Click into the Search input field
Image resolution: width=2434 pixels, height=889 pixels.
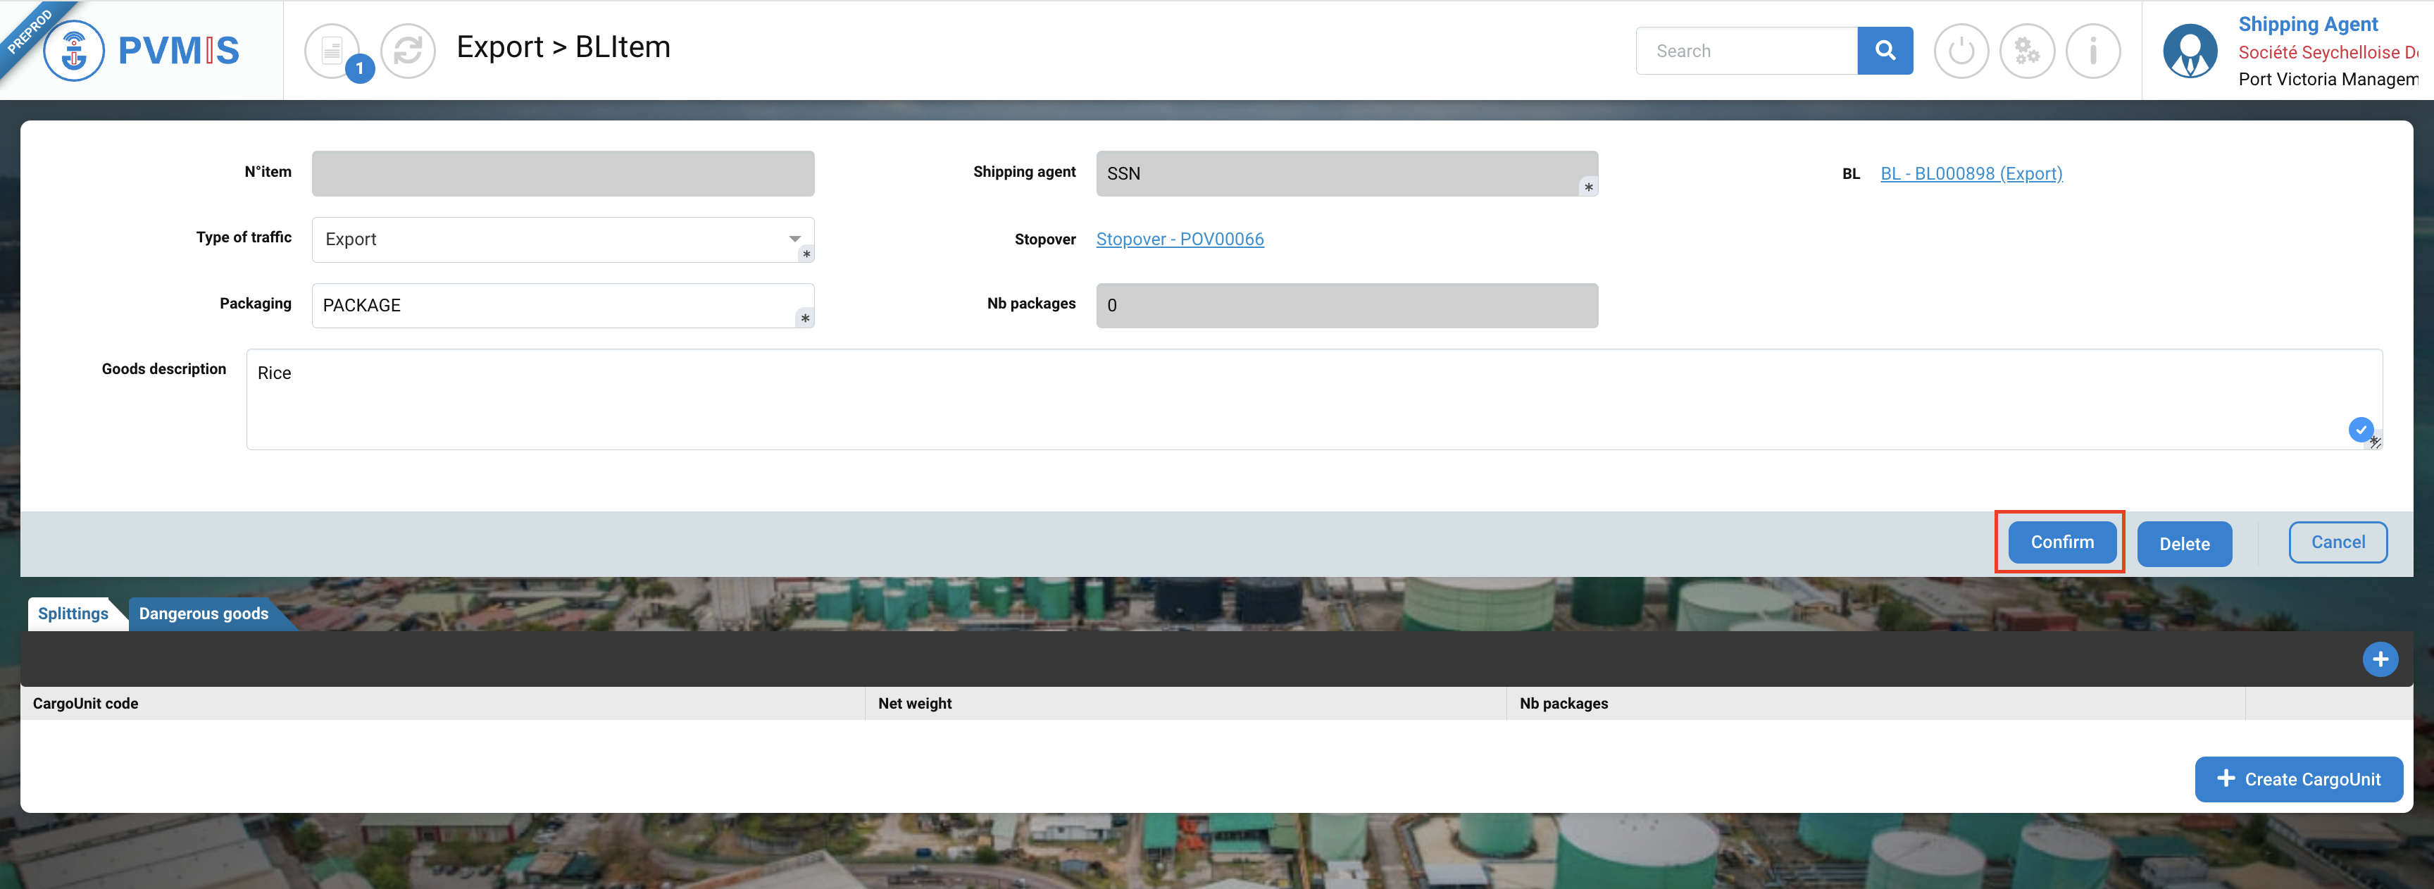tap(1746, 51)
